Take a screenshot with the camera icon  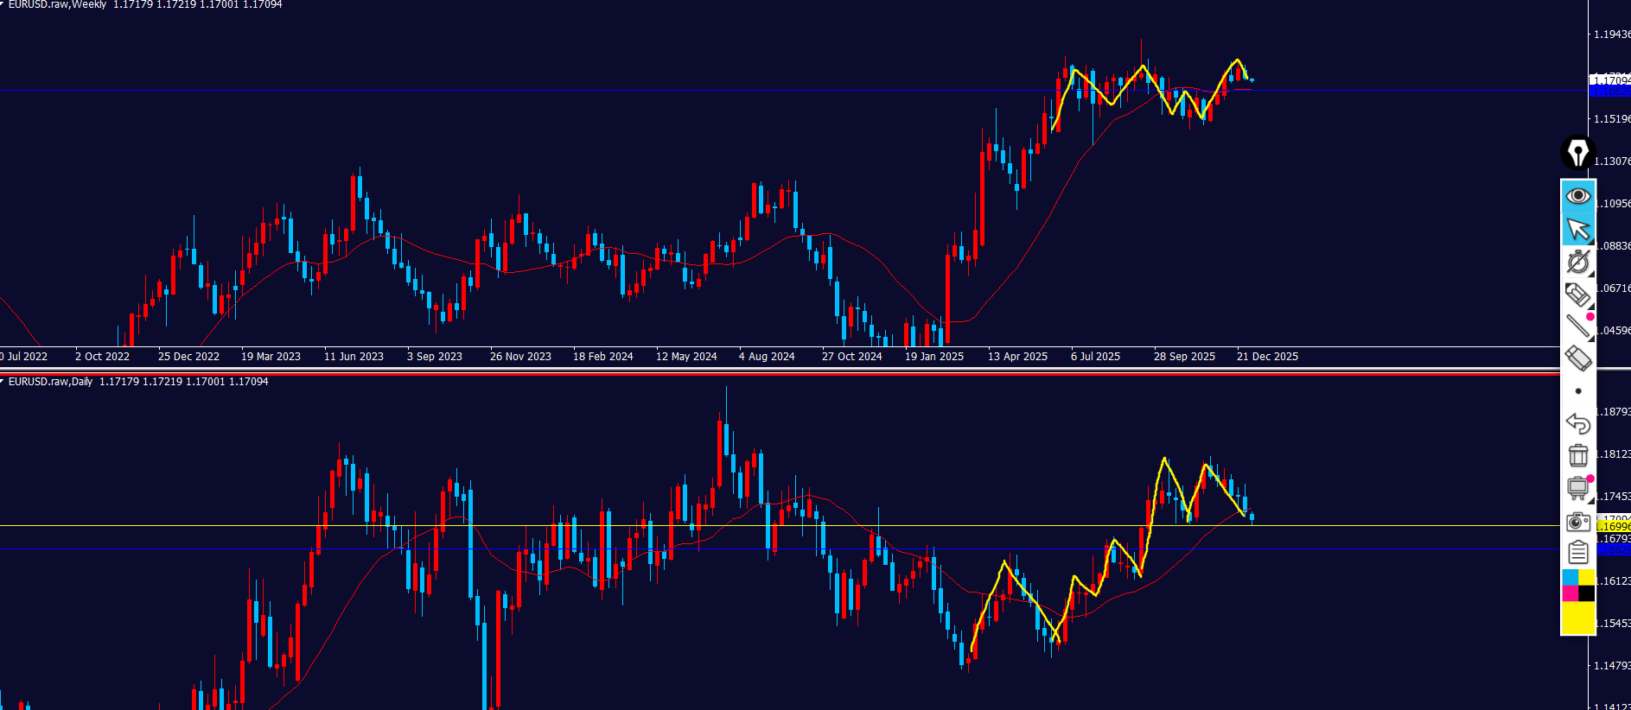[x=1577, y=521]
